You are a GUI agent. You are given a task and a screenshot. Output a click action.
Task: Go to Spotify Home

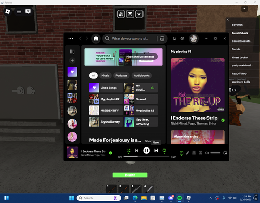tap(96, 38)
